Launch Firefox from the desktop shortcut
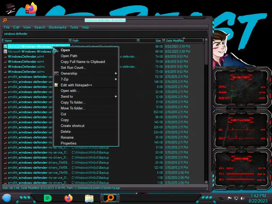 (x=31, y=8)
